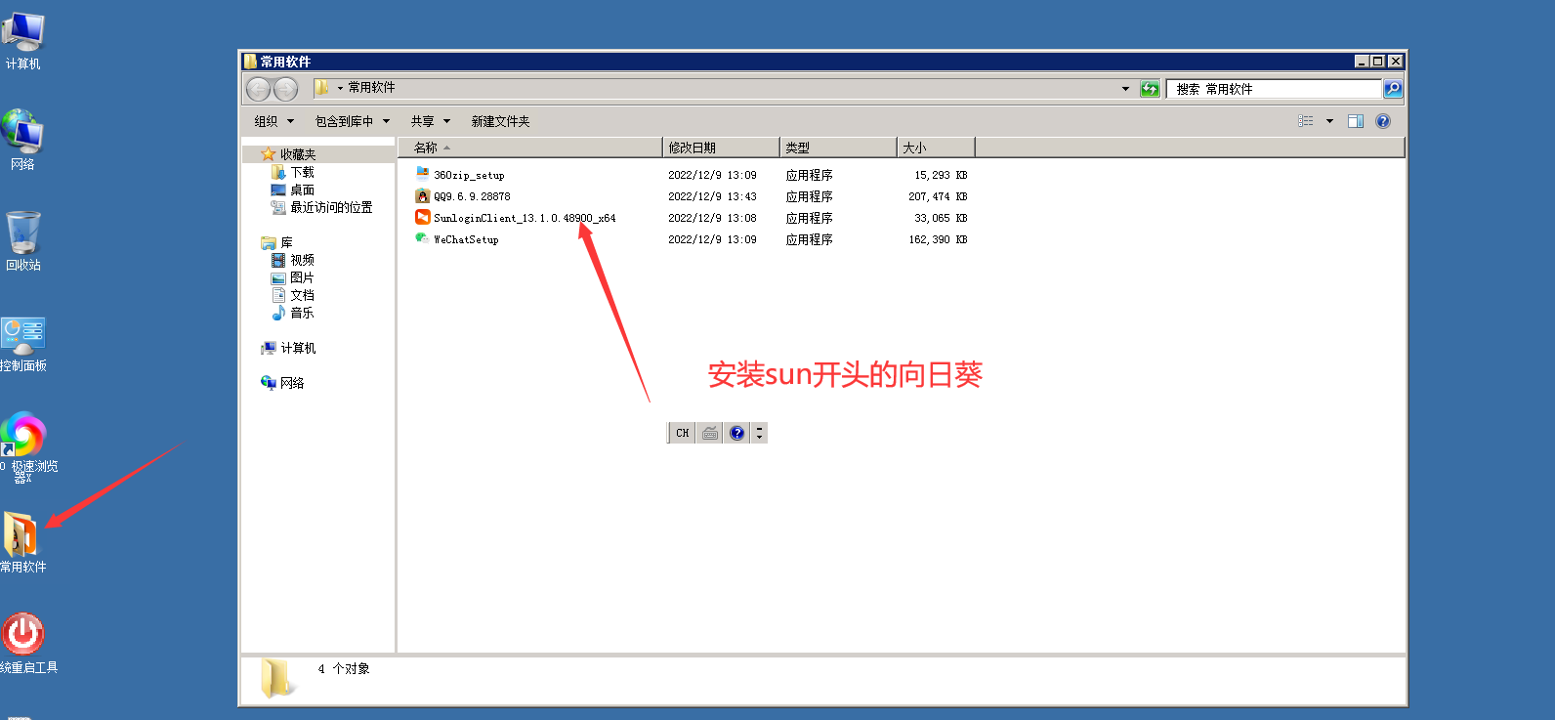Click the 常用软件 window title bar icon
The image size is (1555, 720).
pyautogui.click(x=250, y=62)
